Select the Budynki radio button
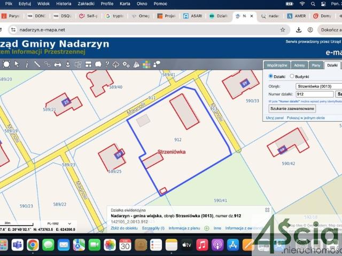 (x=292, y=76)
